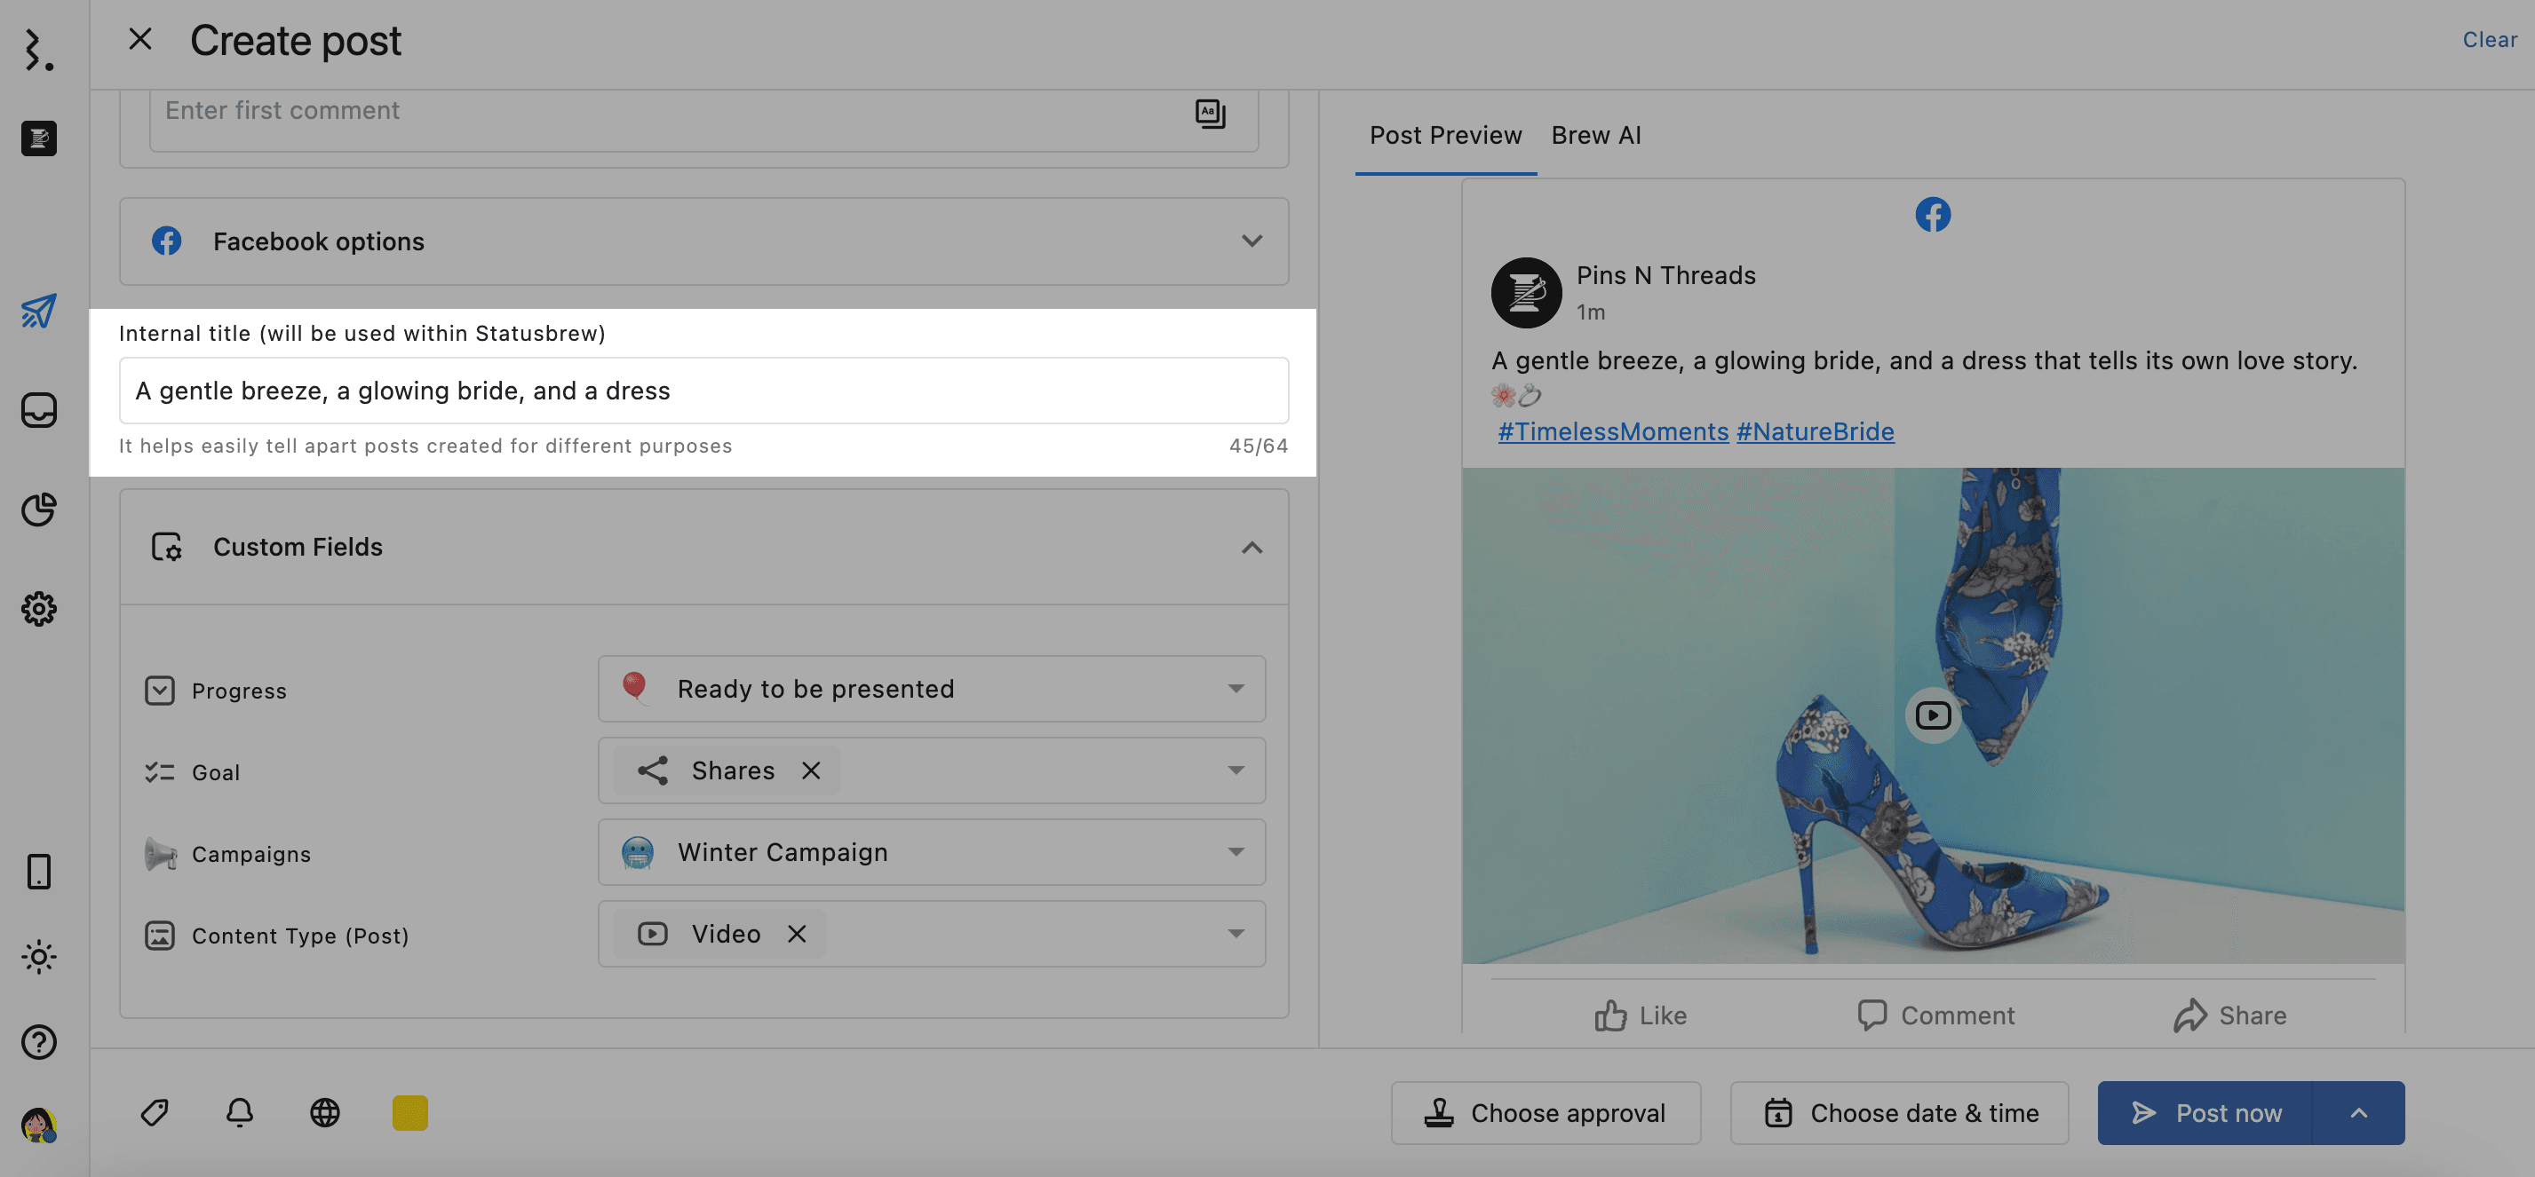Open saved replies icon in first comment field

tap(1210, 113)
